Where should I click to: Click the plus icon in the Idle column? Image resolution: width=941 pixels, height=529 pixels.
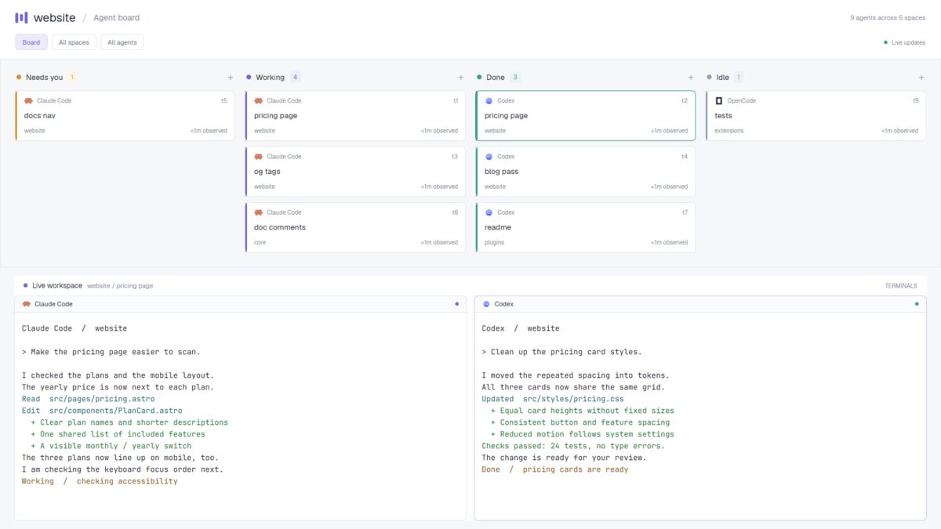(x=921, y=78)
